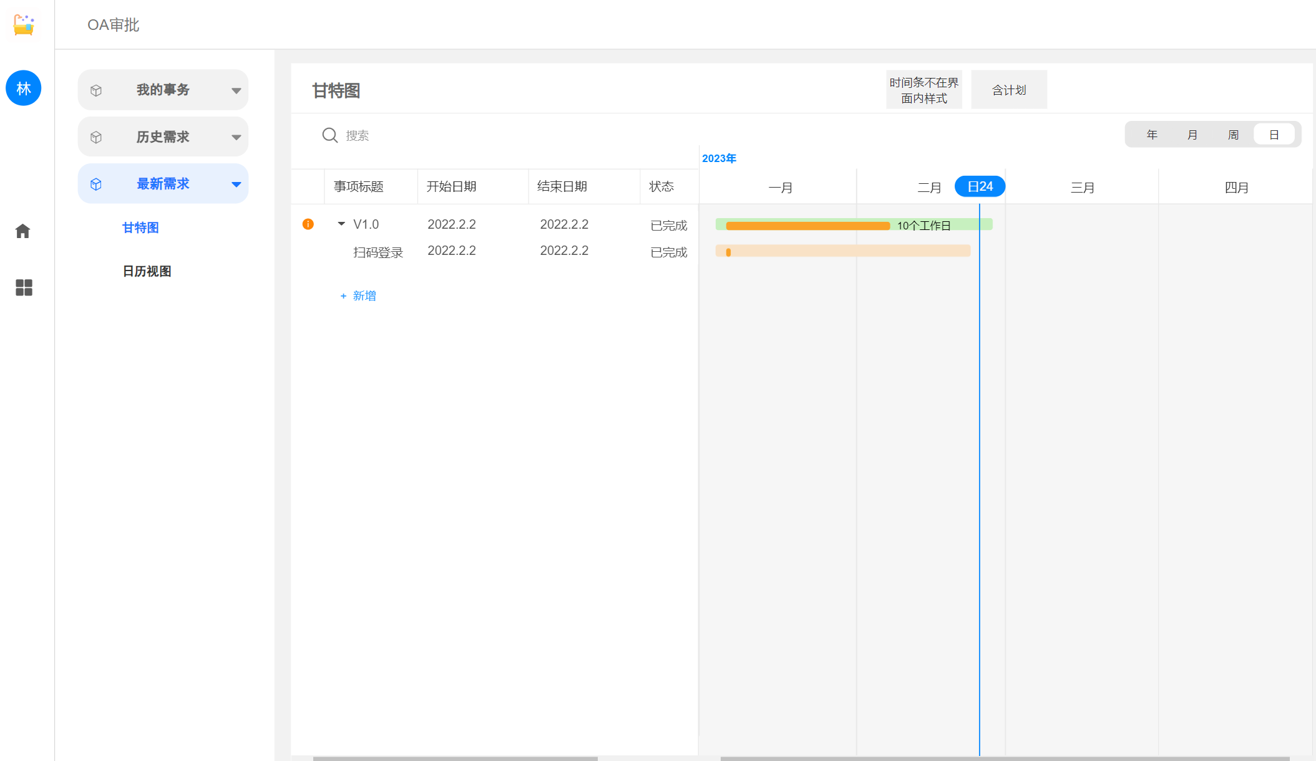
Task: Select the V1.0 row title
Action: (x=366, y=224)
